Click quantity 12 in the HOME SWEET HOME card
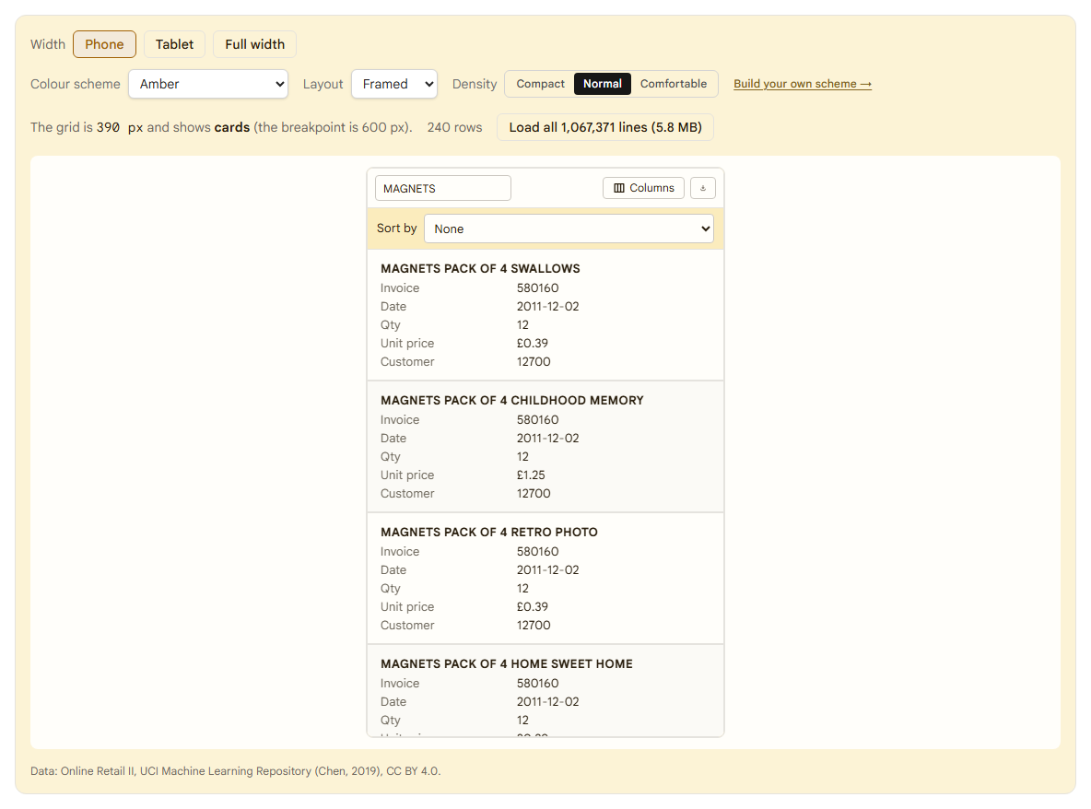This screenshot has width=1091, height=809. point(522,721)
